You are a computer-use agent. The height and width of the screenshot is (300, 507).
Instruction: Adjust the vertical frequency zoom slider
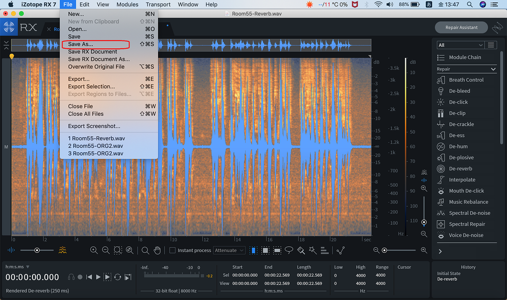pos(424,222)
